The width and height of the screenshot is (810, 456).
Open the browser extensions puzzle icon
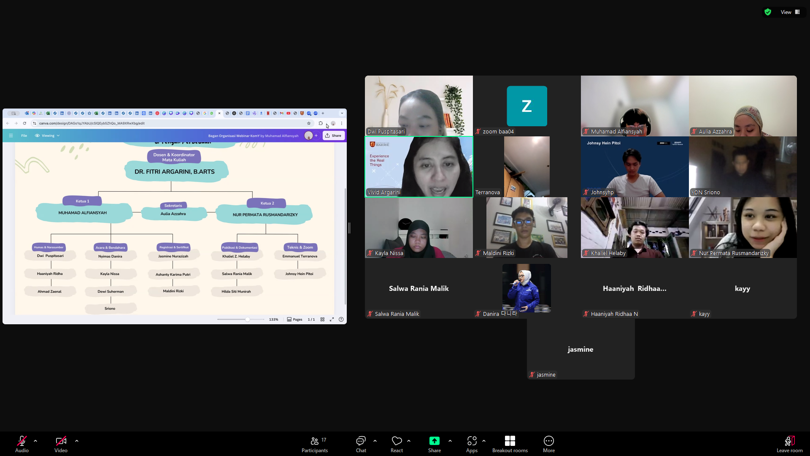(321, 123)
